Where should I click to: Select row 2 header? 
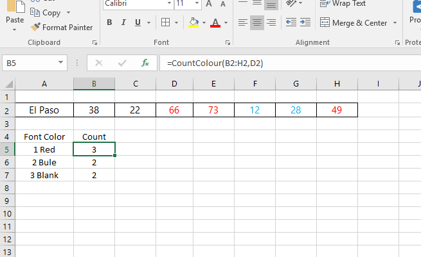(x=7, y=110)
